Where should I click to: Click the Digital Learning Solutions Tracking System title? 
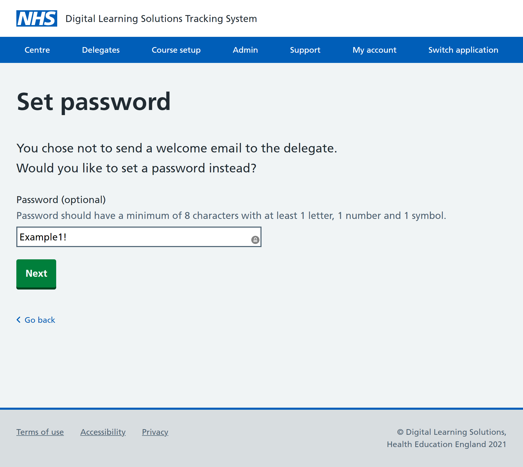[x=161, y=19]
